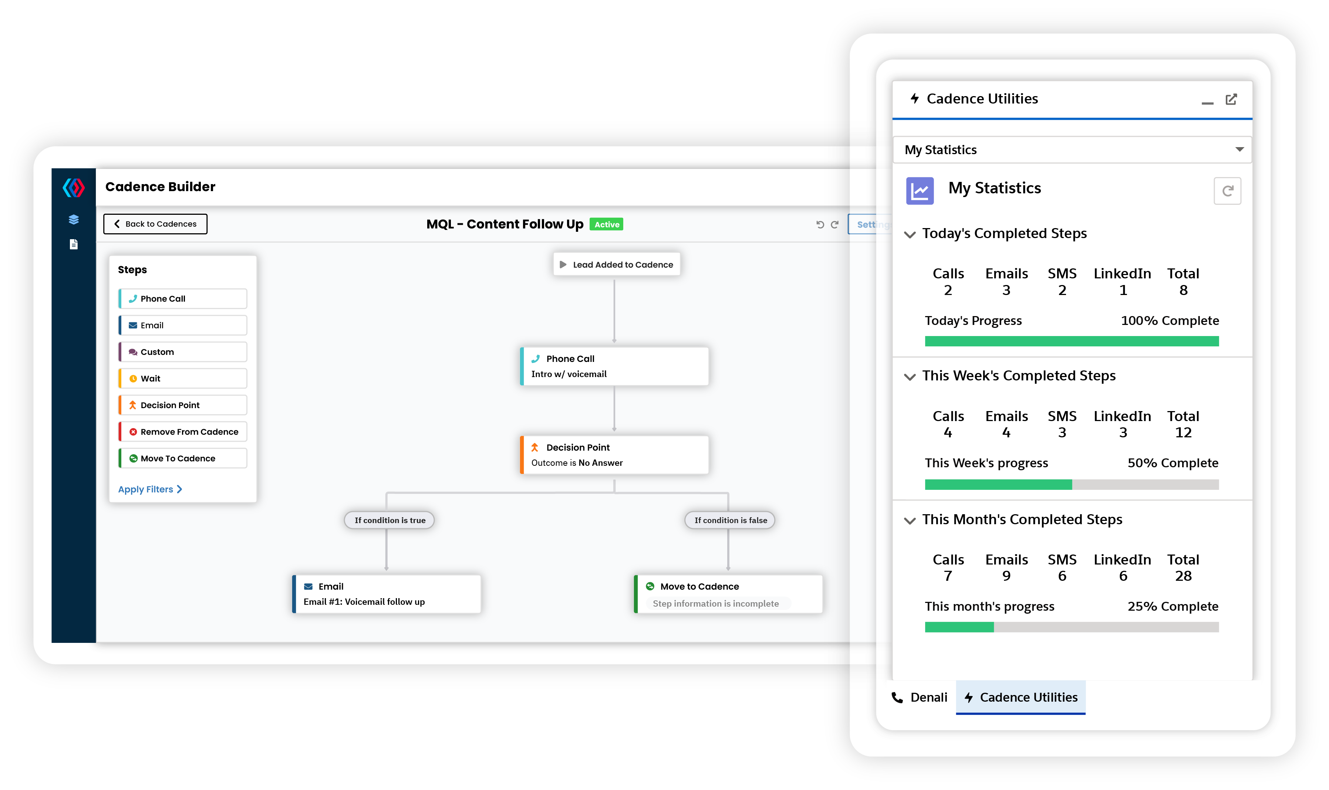Screen dimensions: 1329x790
Task: Click the redo arrow icon
Action: (x=835, y=225)
